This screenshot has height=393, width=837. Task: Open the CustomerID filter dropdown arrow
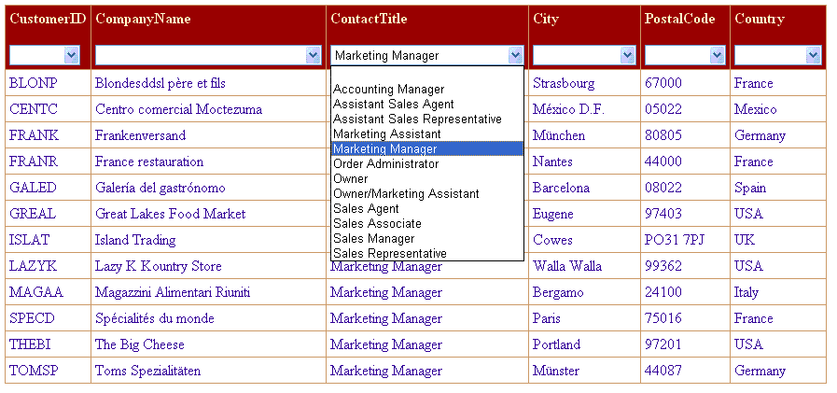point(72,55)
